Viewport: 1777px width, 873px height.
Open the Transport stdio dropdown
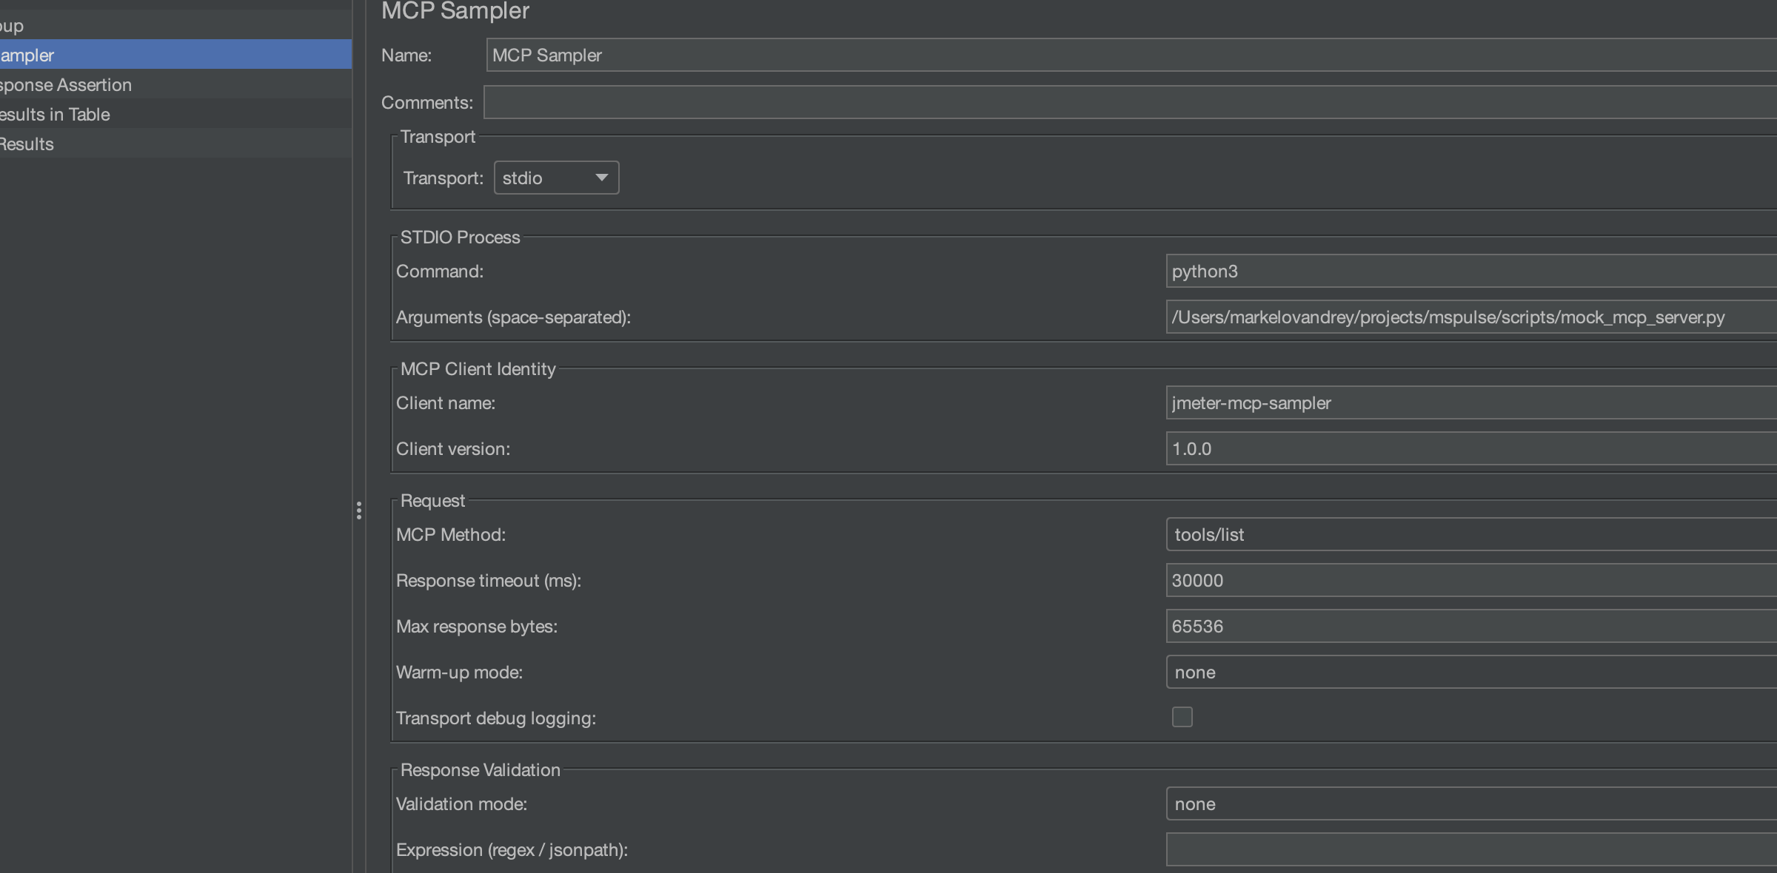click(x=556, y=178)
